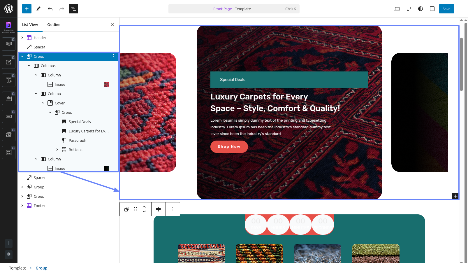Image resolution: width=468 pixels, height=273 pixels.
Task: Select the Cover list item
Action: point(68,103)
